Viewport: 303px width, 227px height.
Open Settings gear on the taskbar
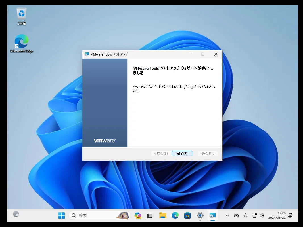click(200, 215)
